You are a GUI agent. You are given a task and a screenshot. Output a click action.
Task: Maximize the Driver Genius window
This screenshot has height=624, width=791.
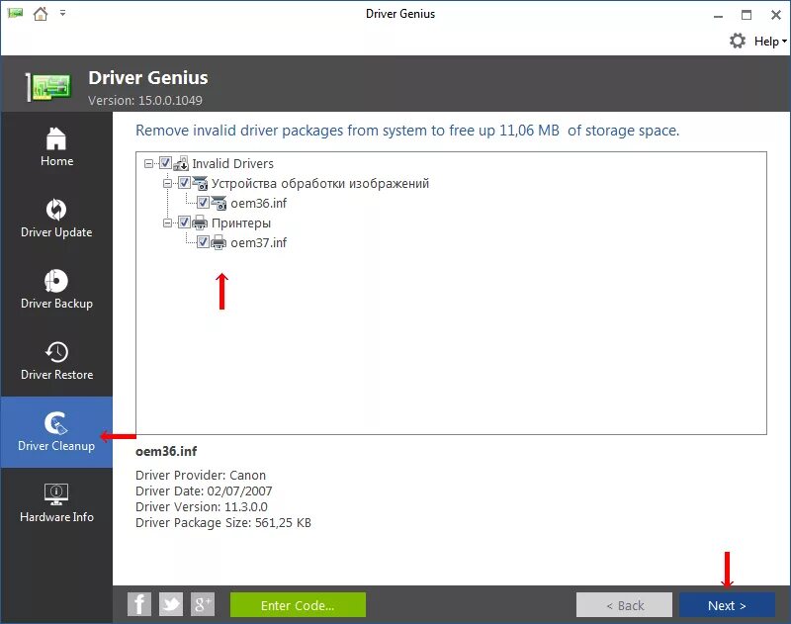point(747,15)
